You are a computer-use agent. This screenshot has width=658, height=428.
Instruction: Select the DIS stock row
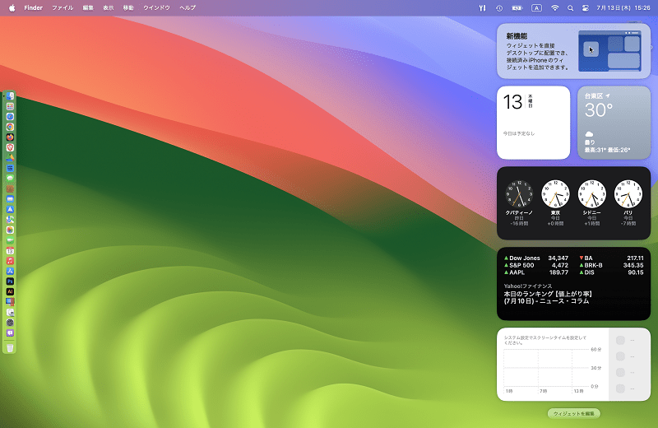click(x=611, y=272)
